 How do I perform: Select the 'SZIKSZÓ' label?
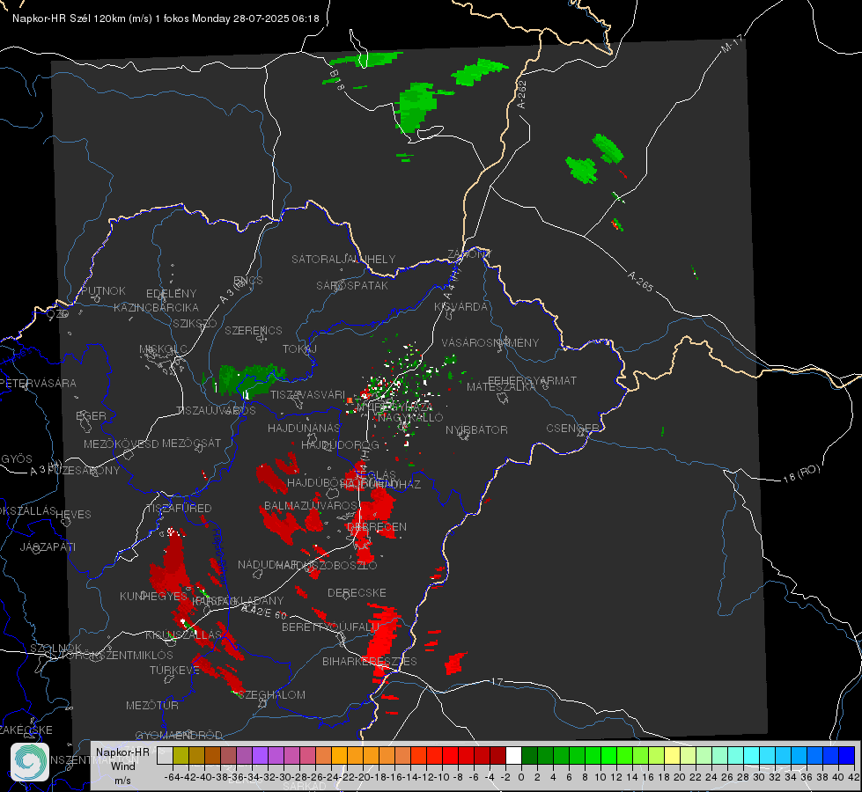pyautogui.click(x=195, y=323)
